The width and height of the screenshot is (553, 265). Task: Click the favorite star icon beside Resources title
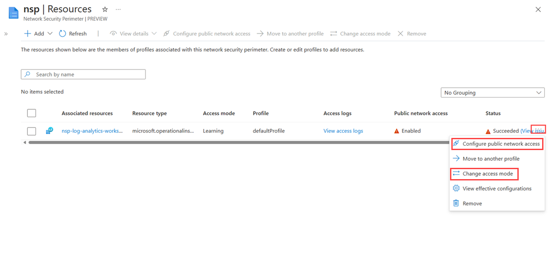[105, 9]
